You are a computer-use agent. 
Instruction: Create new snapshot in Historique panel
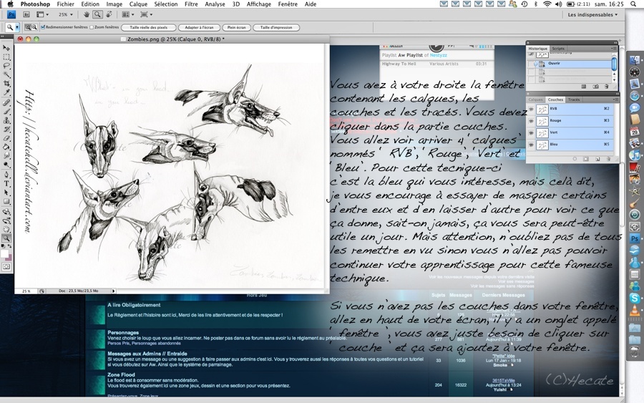click(x=595, y=87)
